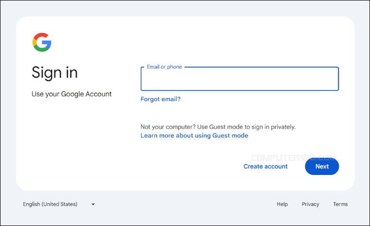Click the 'Sign in' heading text

[55, 73]
